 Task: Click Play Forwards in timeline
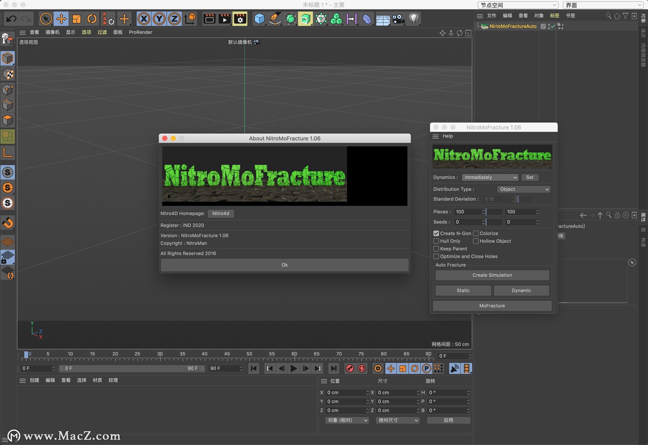coord(294,368)
